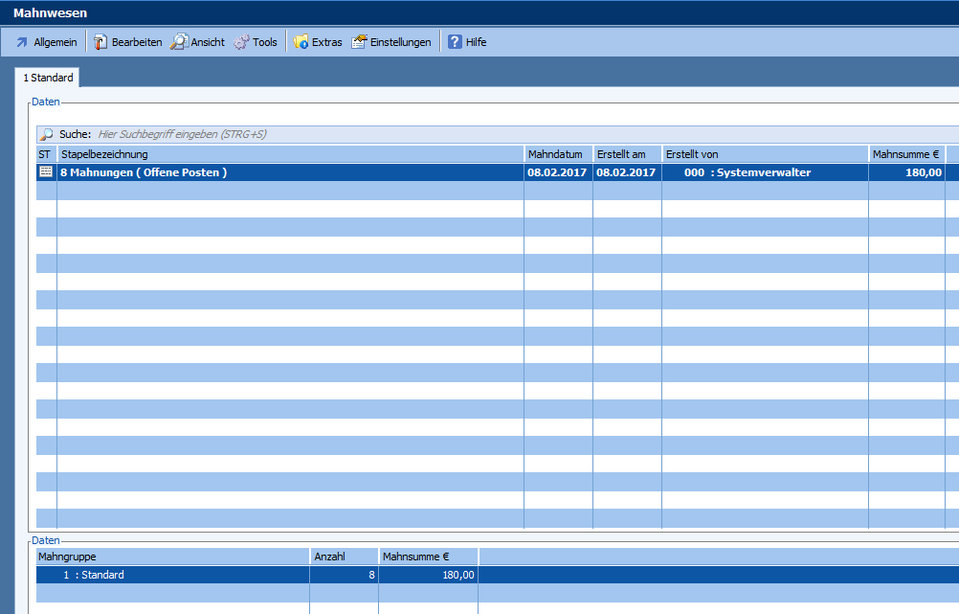The width and height of the screenshot is (959, 614).
Task: Click the Mahngruppe column header
Action: 172,557
